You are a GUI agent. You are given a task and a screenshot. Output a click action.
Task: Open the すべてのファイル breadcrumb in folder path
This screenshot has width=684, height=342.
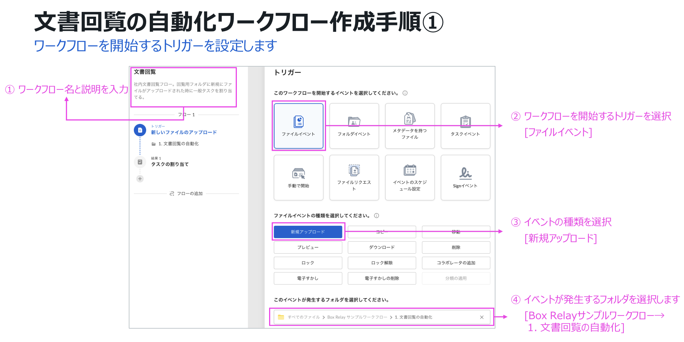[x=304, y=317]
